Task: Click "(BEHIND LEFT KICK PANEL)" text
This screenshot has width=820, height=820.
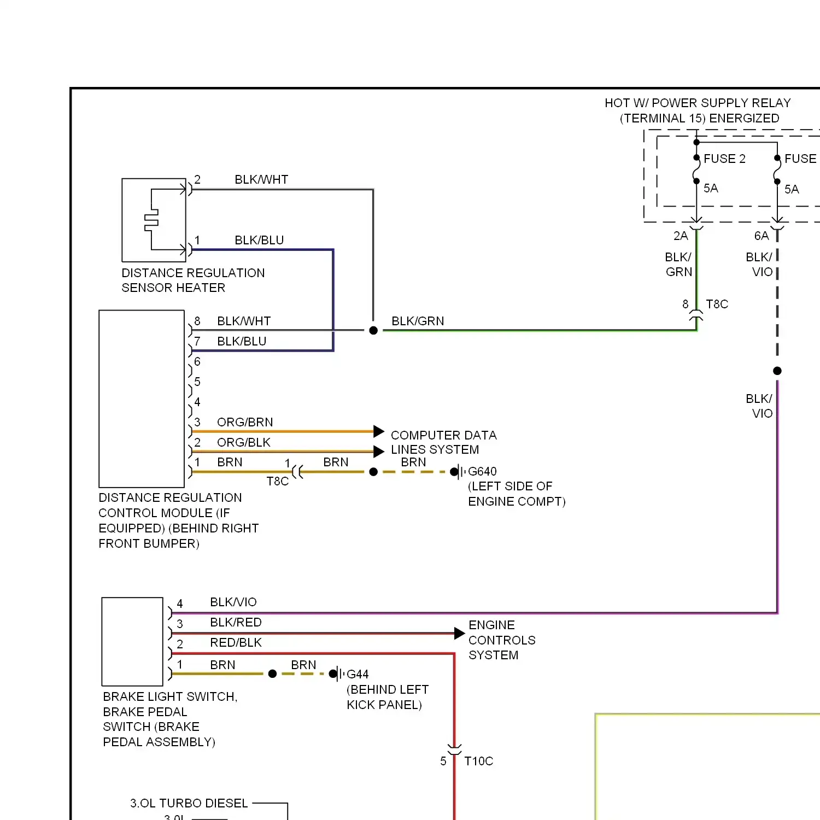Action: point(388,697)
